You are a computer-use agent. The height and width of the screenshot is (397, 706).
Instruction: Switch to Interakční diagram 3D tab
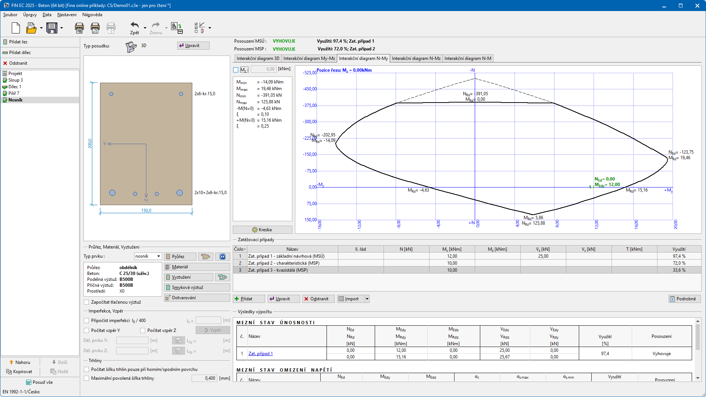[257, 58]
